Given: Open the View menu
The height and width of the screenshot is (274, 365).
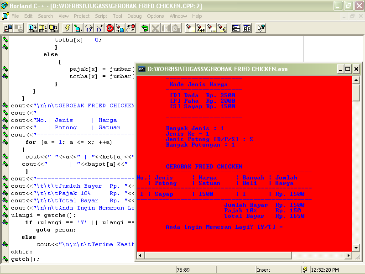Looking at the screenshot, I should (63, 16).
